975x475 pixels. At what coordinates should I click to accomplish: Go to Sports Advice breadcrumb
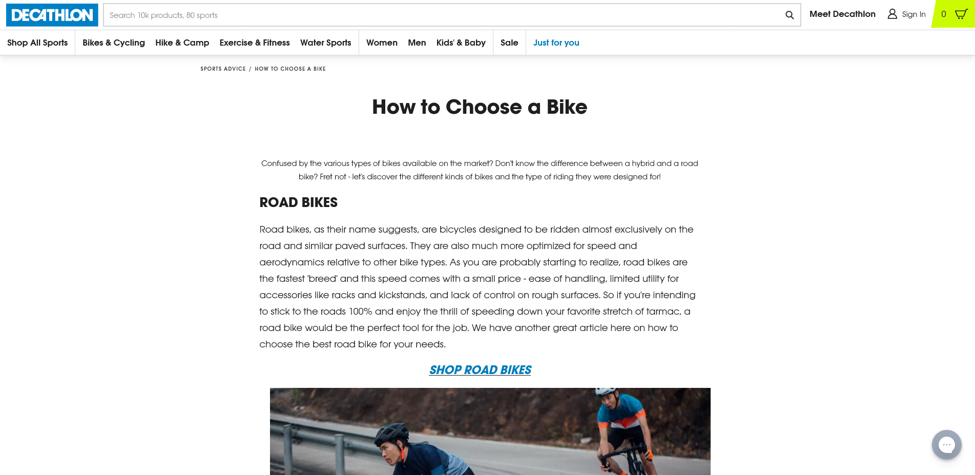point(223,69)
